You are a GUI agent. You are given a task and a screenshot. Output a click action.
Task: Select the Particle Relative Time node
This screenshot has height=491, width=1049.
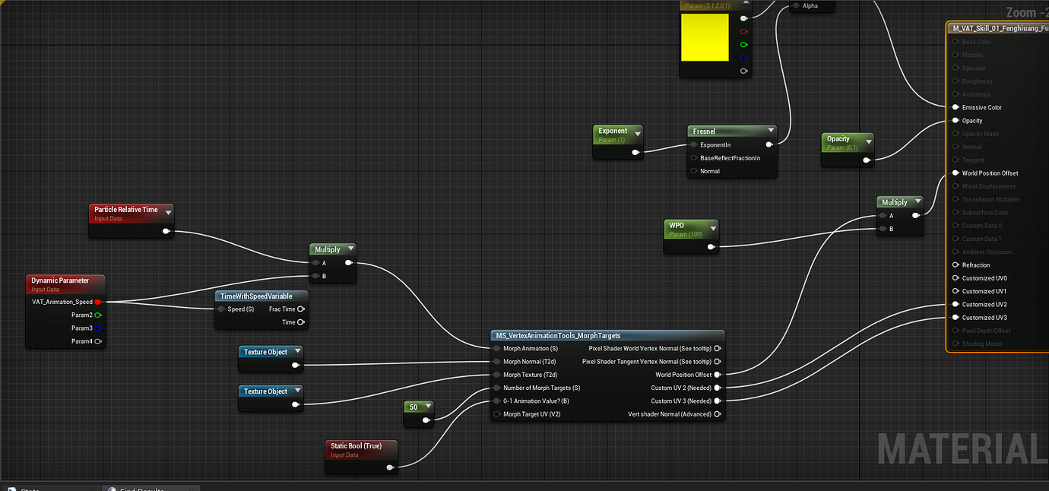(x=127, y=210)
